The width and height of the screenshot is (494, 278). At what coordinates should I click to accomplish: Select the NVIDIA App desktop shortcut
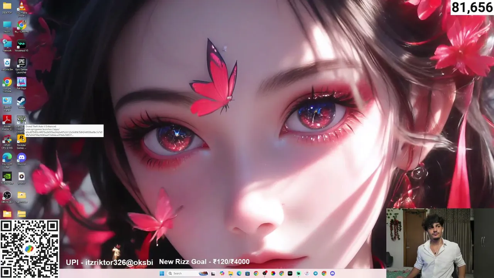tap(7, 178)
